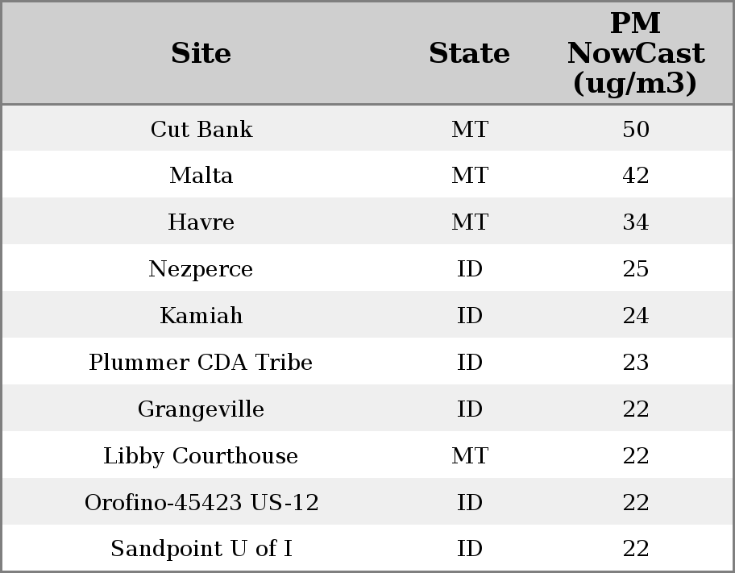Select the Malta site cell
The width and height of the screenshot is (735, 573).
(x=201, y=176)
